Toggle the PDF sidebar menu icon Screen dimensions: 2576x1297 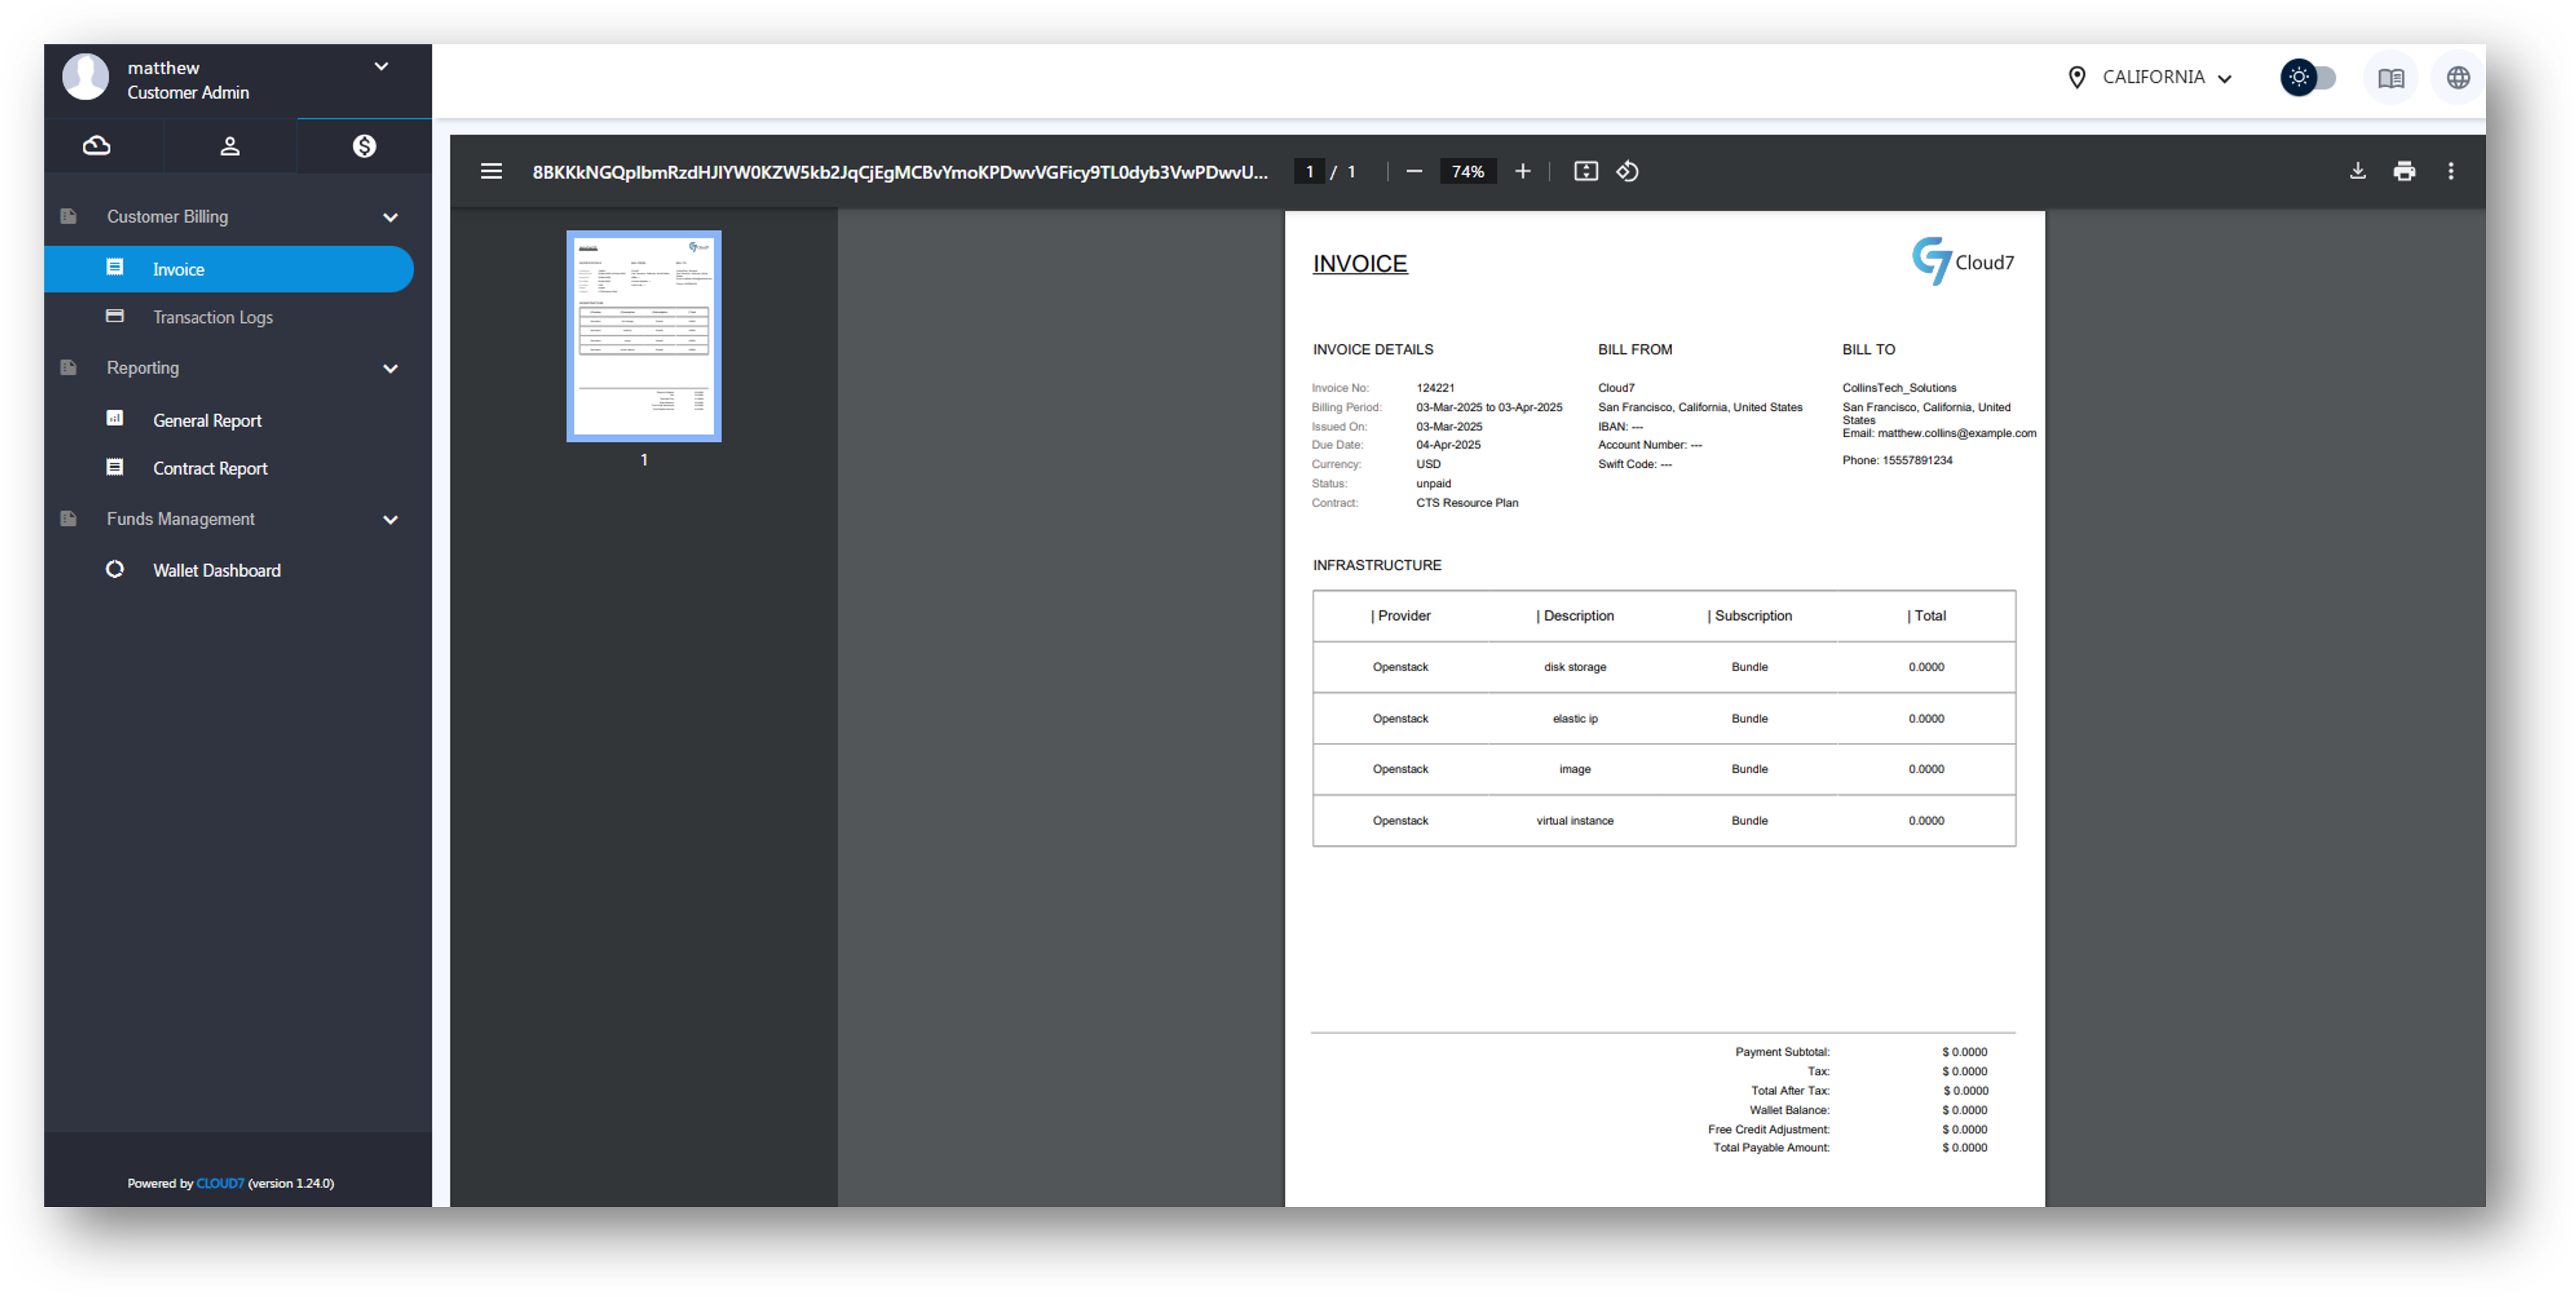tap(491, 171)
